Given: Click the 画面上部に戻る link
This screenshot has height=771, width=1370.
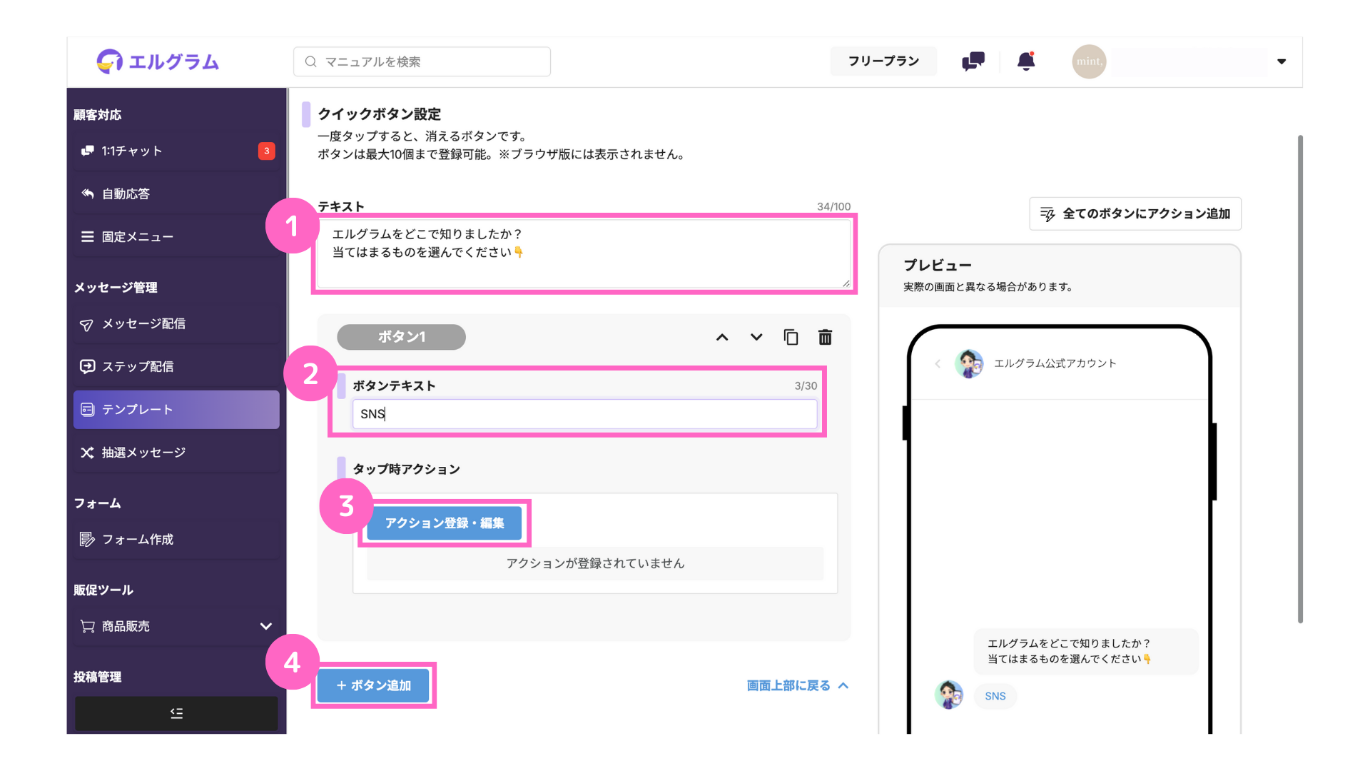Looking at the screenshot, I should point(797,685).
